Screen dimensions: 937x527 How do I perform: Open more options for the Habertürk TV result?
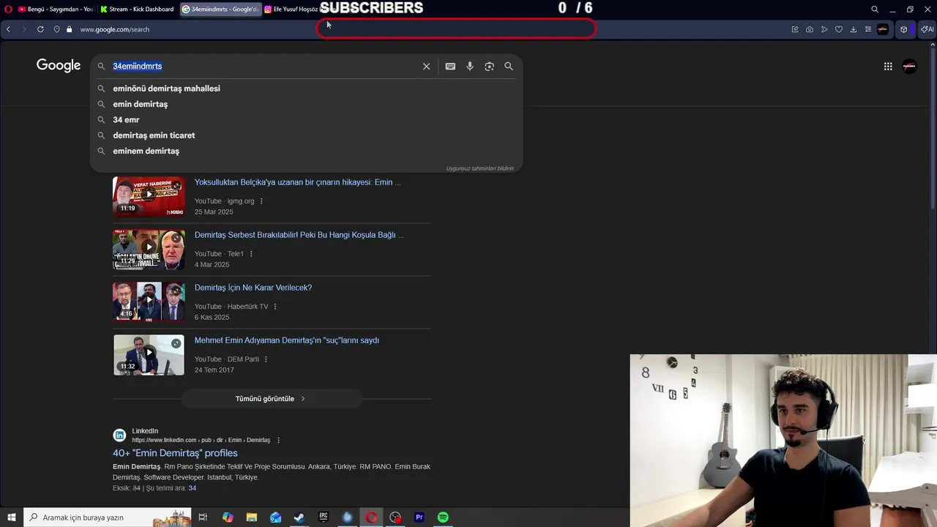click(275, 307)
